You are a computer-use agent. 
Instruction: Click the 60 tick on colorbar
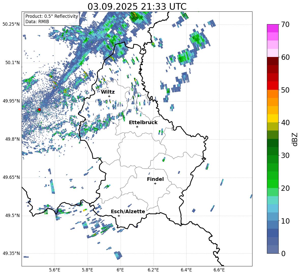[x=285, y=57]
